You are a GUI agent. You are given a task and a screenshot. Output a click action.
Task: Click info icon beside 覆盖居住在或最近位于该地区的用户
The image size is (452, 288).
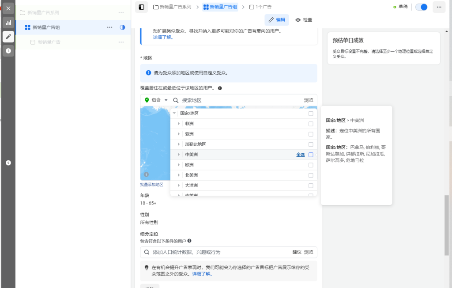coord(220,88)
